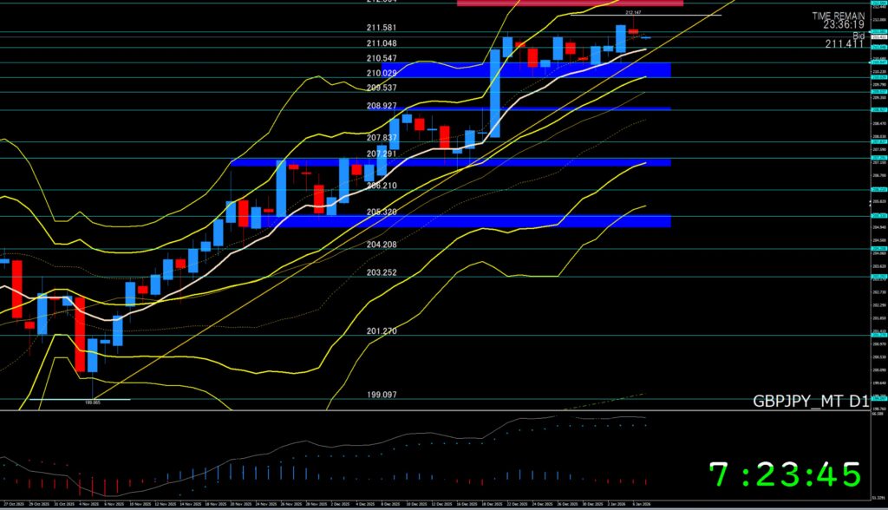This screenshot has width=888, height=510.
Task: Click the 211.581 price level label
Action: click(x=382, y=28)
